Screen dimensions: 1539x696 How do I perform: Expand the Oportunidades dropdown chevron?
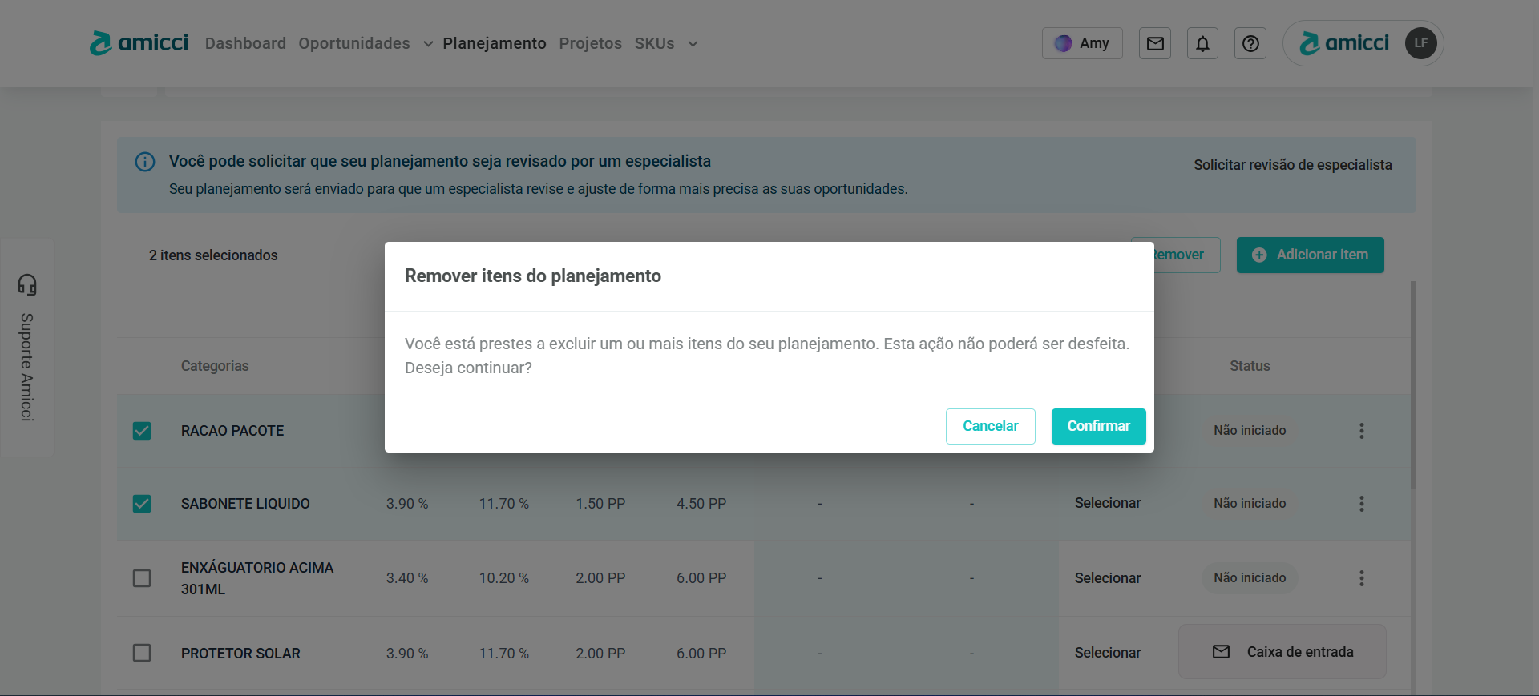(428, 44)
